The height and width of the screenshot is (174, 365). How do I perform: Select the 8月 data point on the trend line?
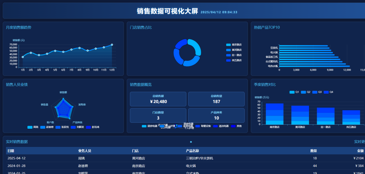pyautogui.click(x=79, y=48)
